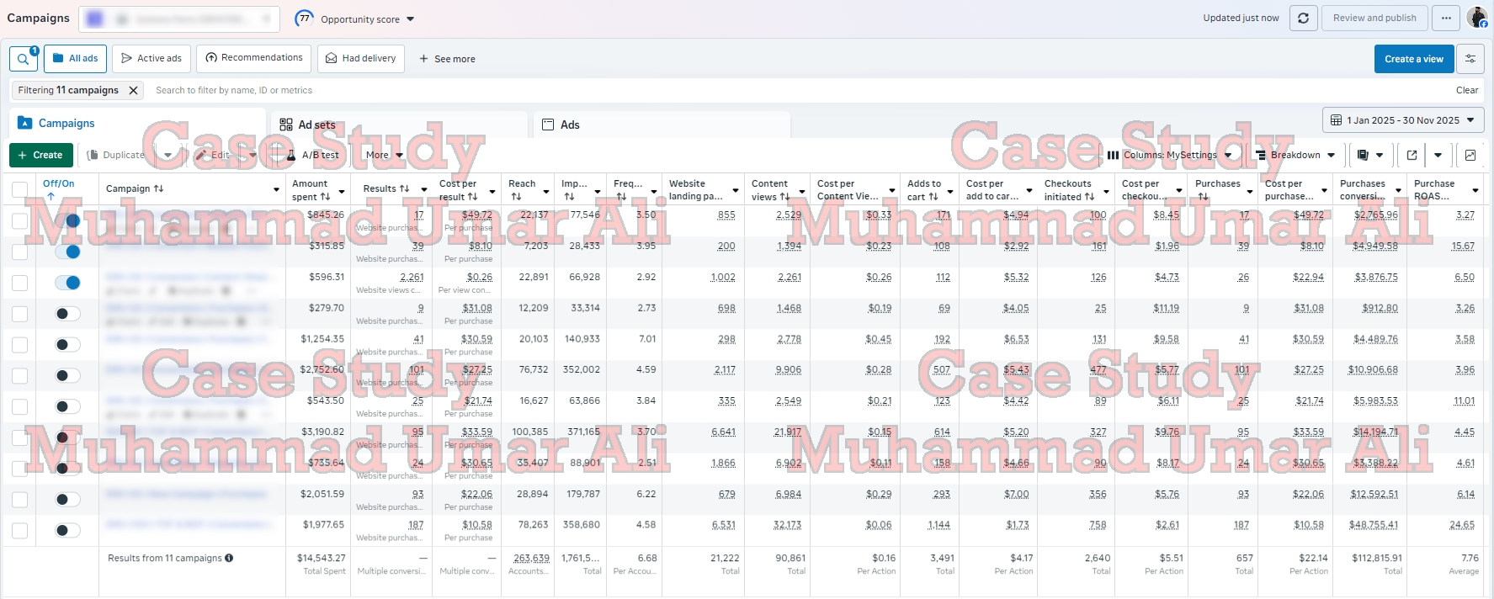The height and width of the screenshot is (599, 1494).
Task: Remove the Filtering 11 campaigns chip
Action: 133,90
